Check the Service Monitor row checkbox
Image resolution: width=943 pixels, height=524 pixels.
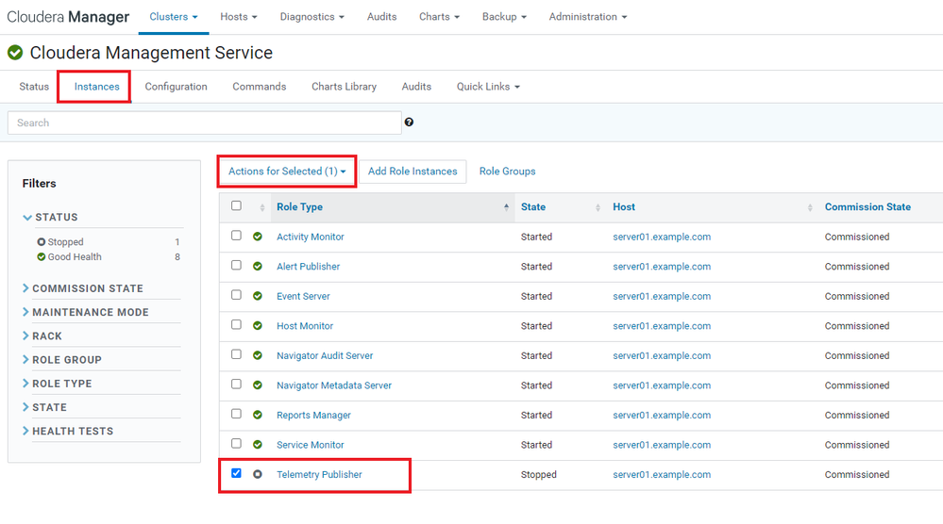point(236,444)
